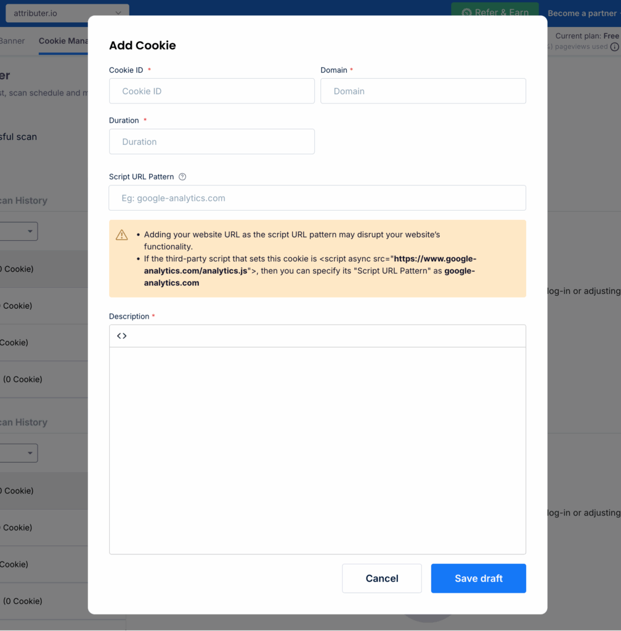Image resolution: width=621 pixels, height=631 pixels.
Task: Open the Become a partner link
Action: (x=582, y=13)
